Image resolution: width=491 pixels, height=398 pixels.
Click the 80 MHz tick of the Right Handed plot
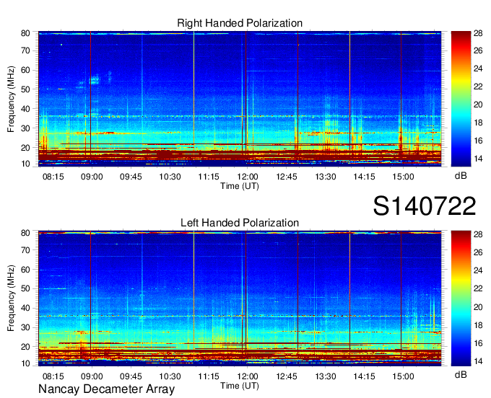coord(25,33)
